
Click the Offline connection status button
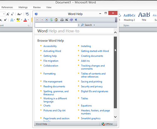coord(107,124)
